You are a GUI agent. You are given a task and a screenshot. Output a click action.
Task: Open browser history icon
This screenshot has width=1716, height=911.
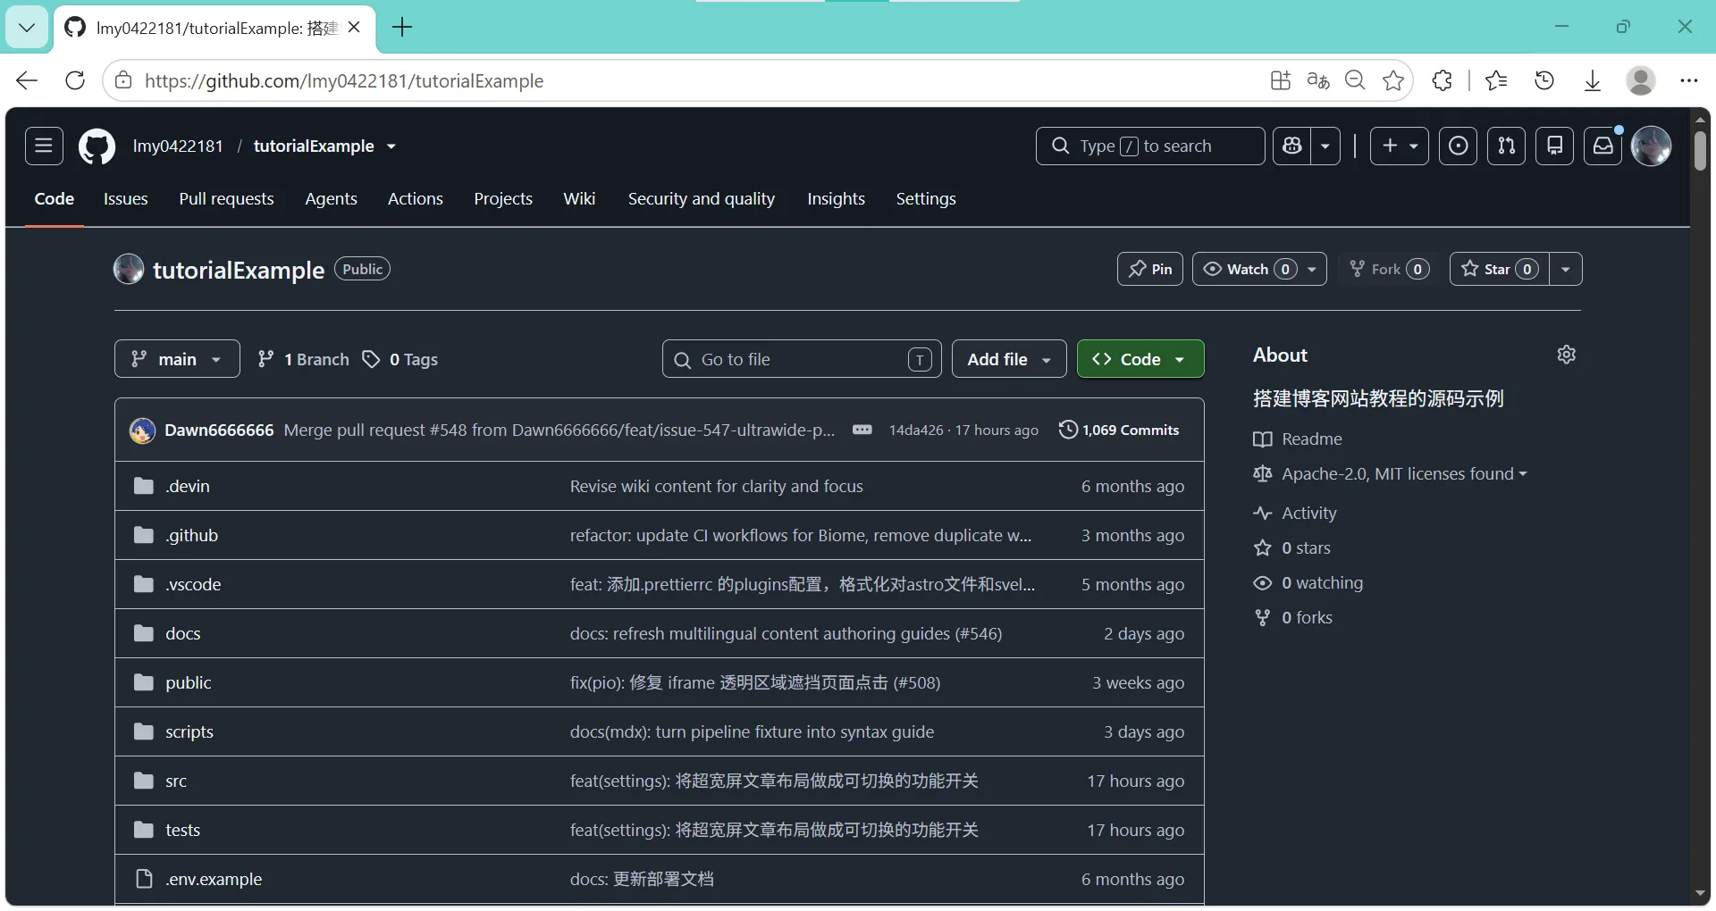pos(1544,80)
